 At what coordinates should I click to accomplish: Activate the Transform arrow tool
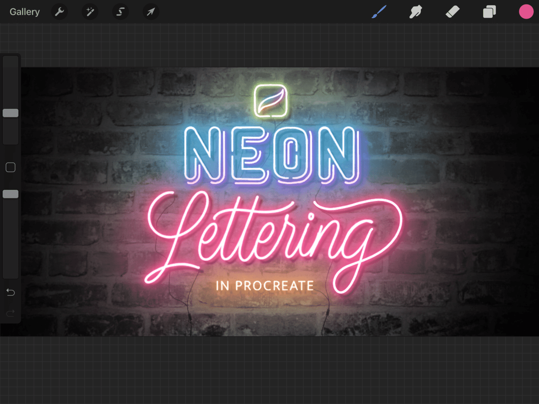[151, 12]
